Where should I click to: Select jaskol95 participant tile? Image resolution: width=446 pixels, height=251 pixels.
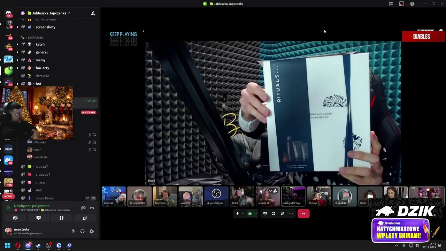click(191, 196)
